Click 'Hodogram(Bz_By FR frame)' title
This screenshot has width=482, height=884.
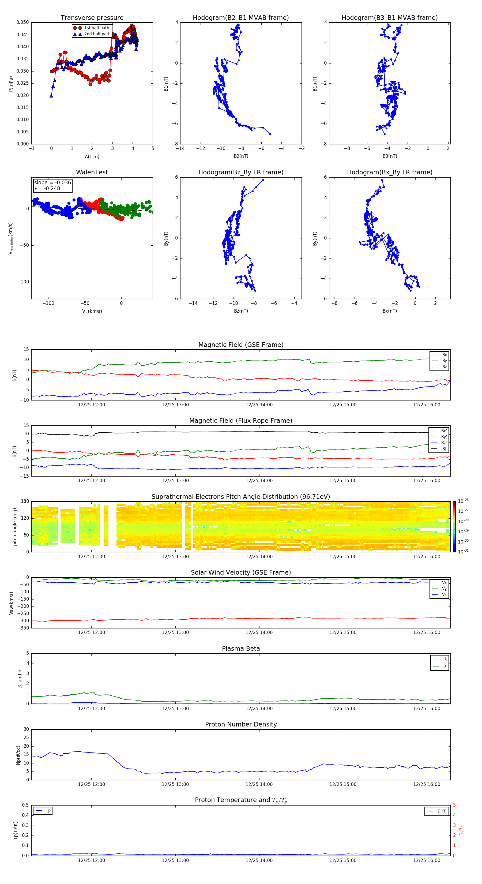(241, 172)
